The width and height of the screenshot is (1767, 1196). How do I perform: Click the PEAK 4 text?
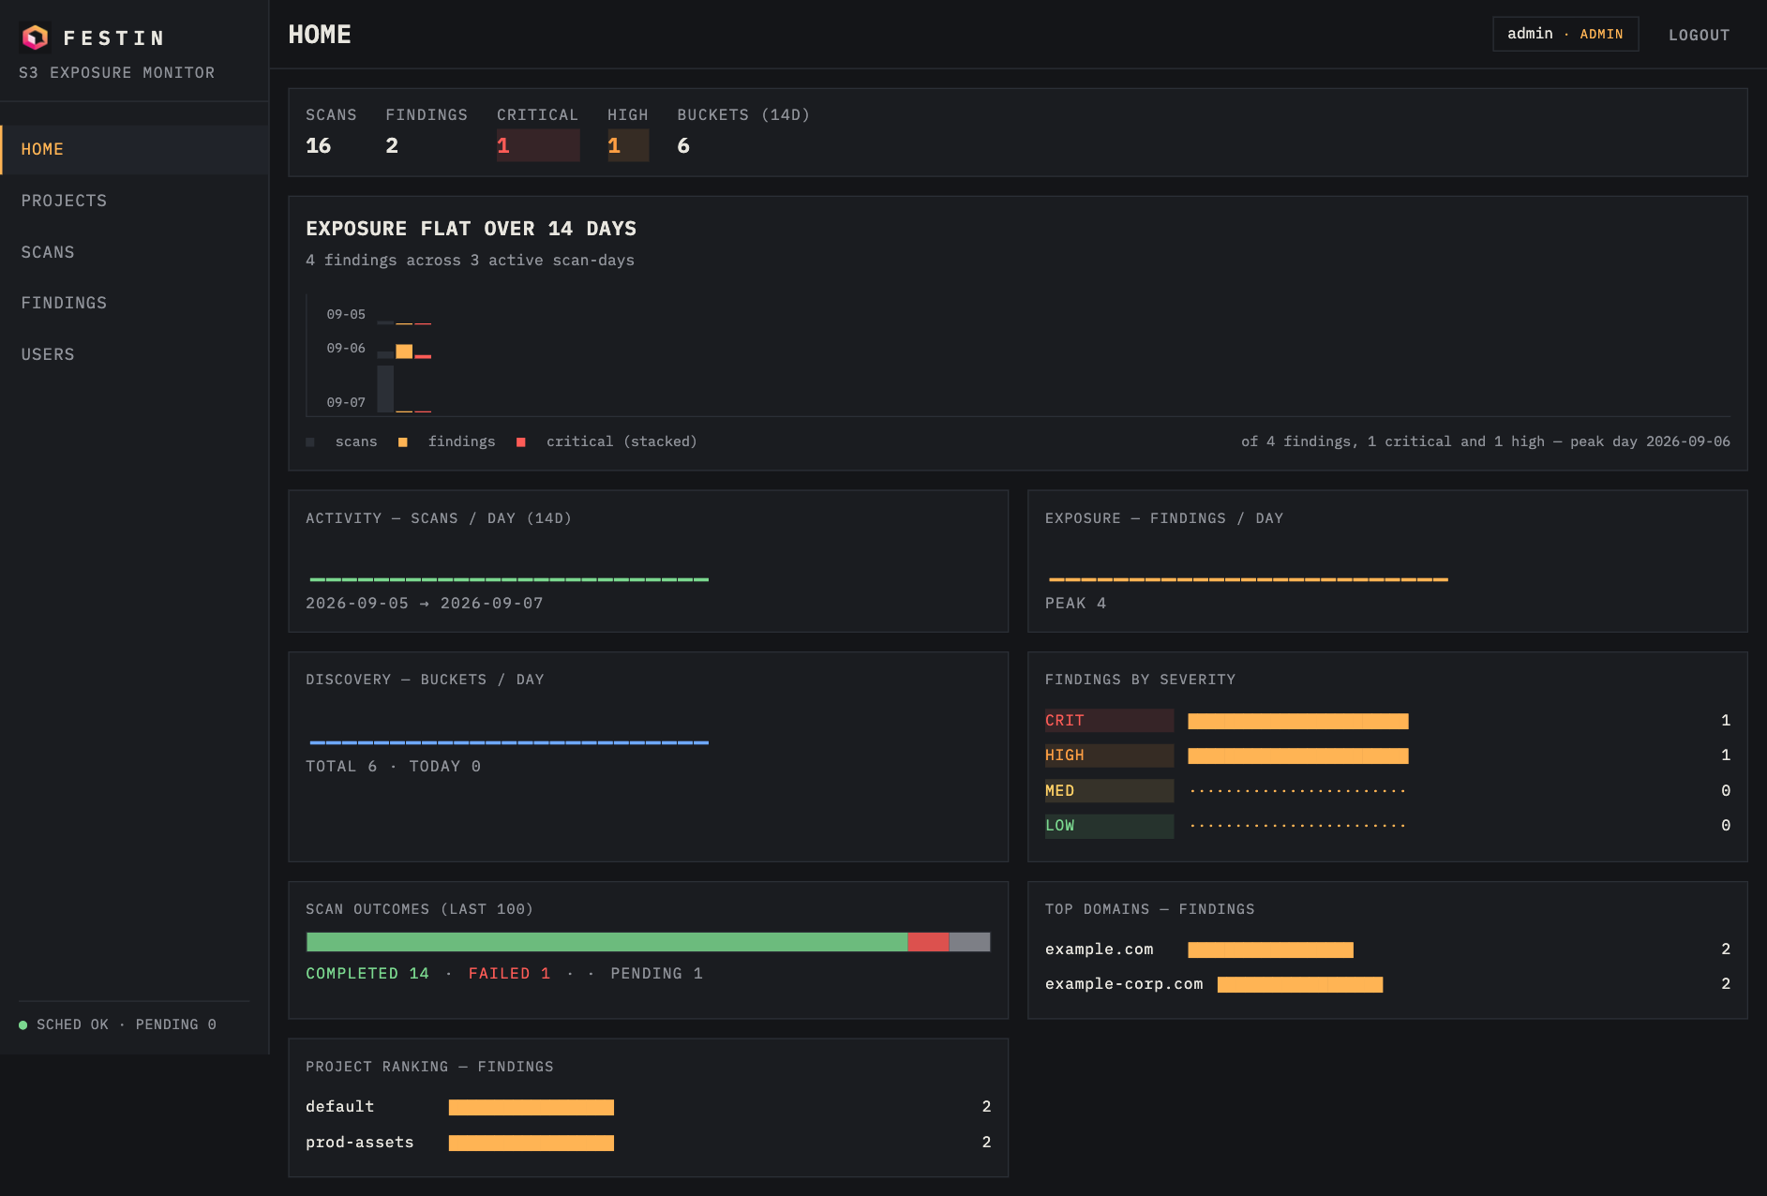(x=1075, y=604)
